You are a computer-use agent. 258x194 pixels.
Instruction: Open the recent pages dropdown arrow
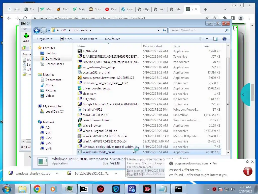point(49,31)
